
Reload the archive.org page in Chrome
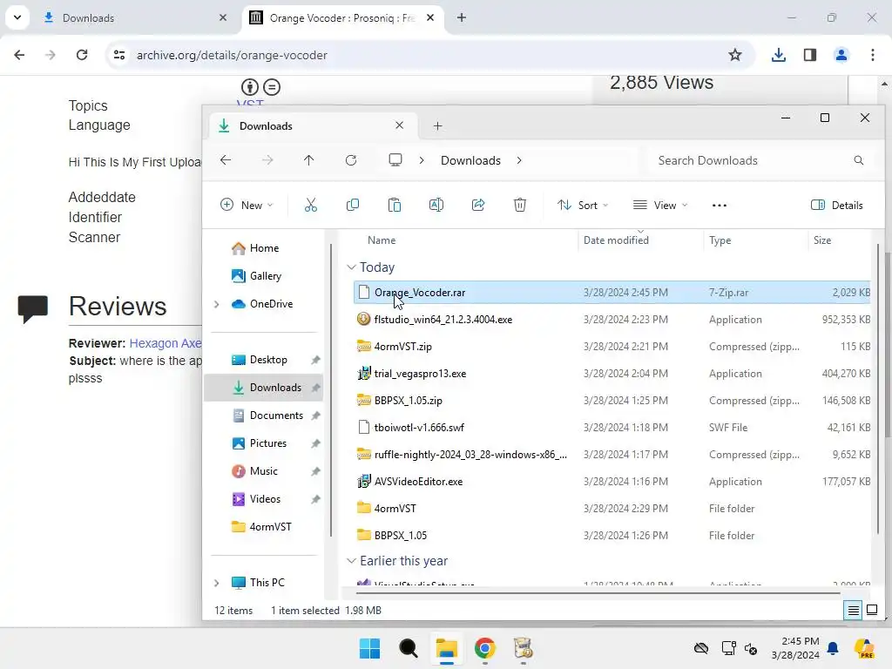(x=82, y=55)
